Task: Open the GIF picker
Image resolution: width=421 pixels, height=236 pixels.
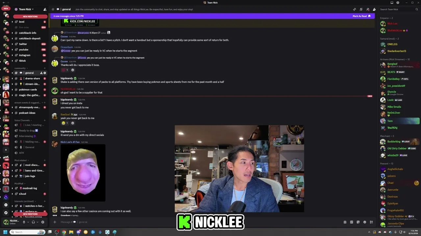Action: point(352,222)
